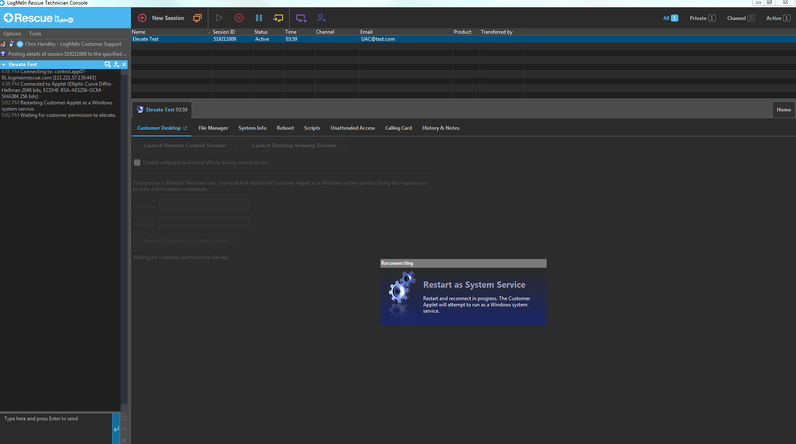Screen dimensions: 796x444
Task: Sort sessions by the Name column header
Action: click(x=171, y=32)
